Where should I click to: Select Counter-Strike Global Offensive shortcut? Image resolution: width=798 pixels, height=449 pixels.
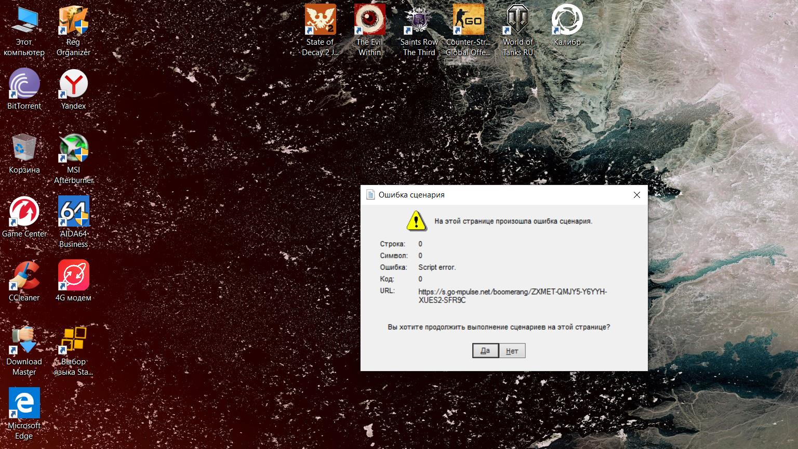(x=468, y=31)
